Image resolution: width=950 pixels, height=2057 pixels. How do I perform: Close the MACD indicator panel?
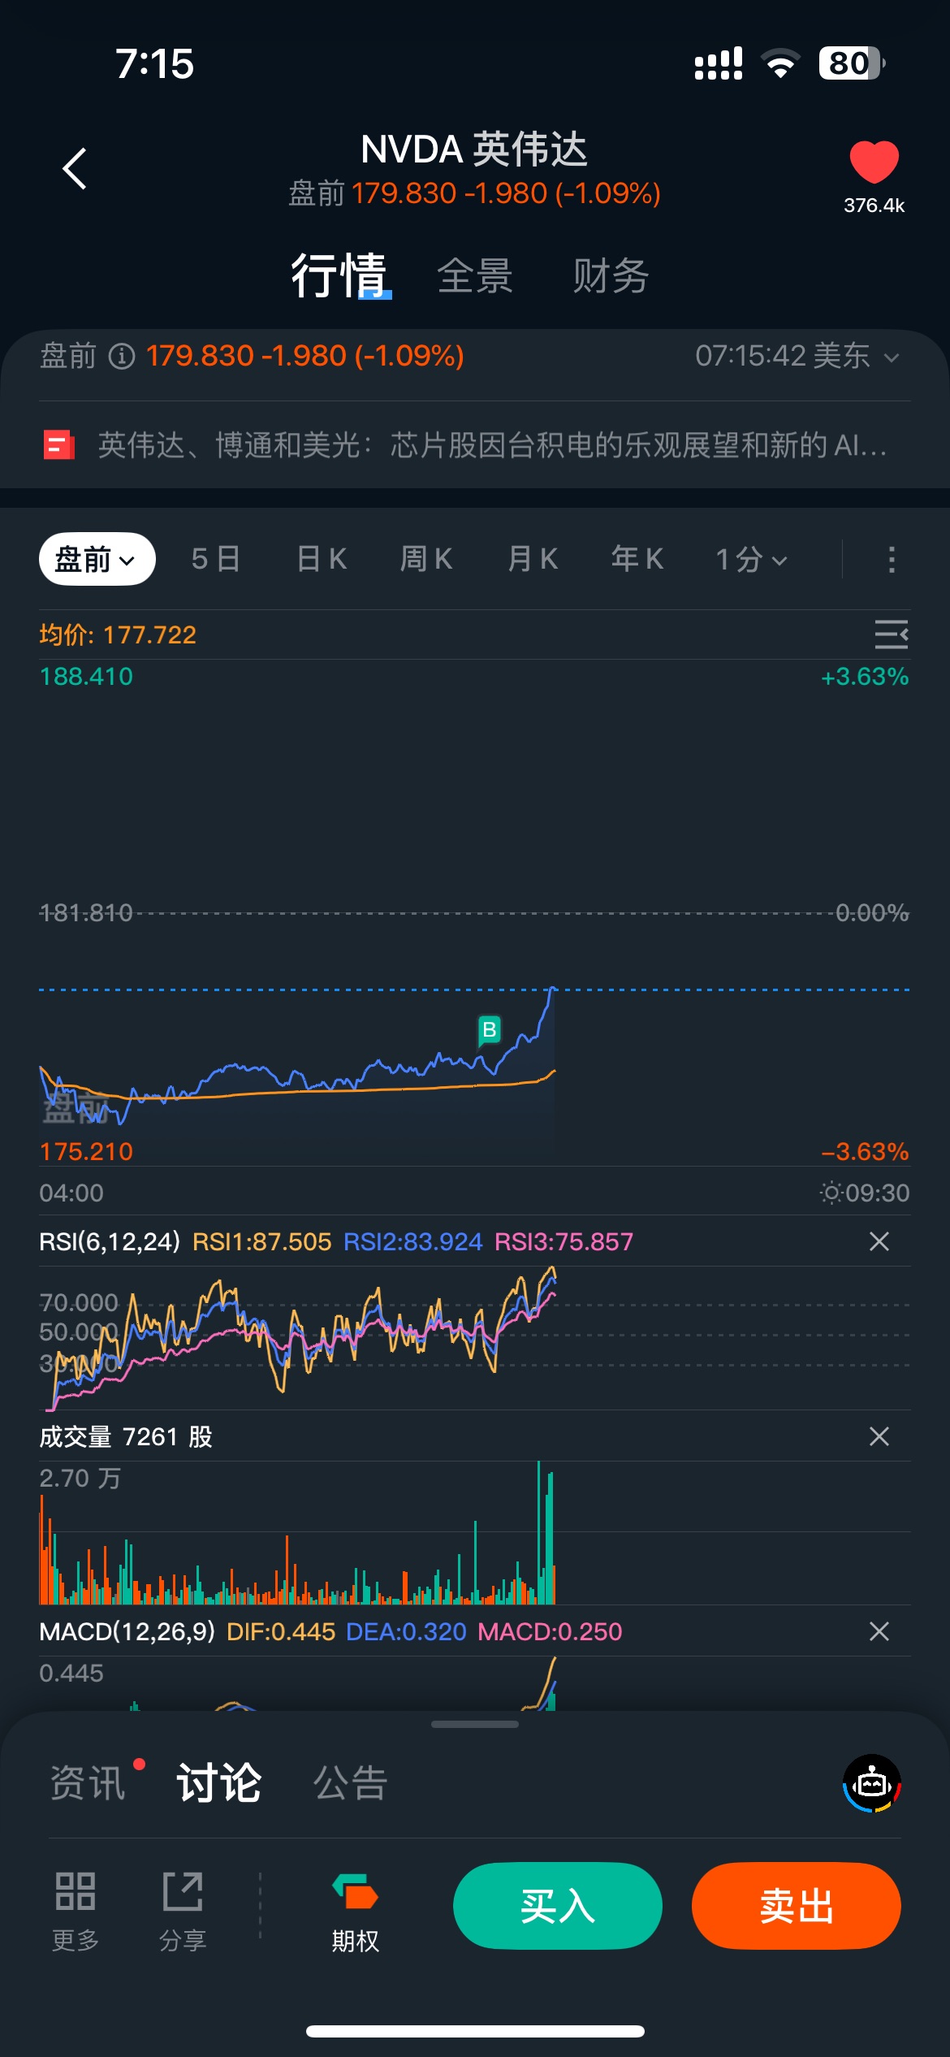[879, 1631]
